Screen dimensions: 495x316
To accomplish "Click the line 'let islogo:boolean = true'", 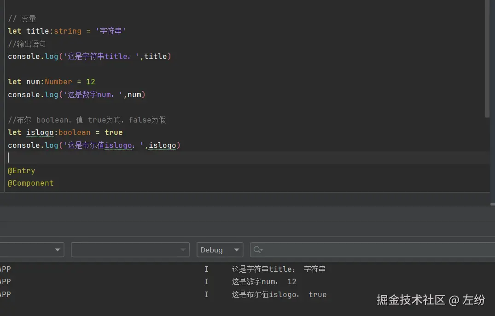I will click(x=65, y=133).
